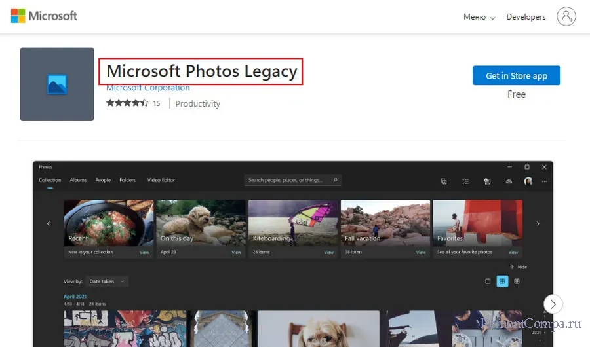Open the Меню dropdown
The width and height of the screenshot is (590, 347).
[x=479, y=17]
